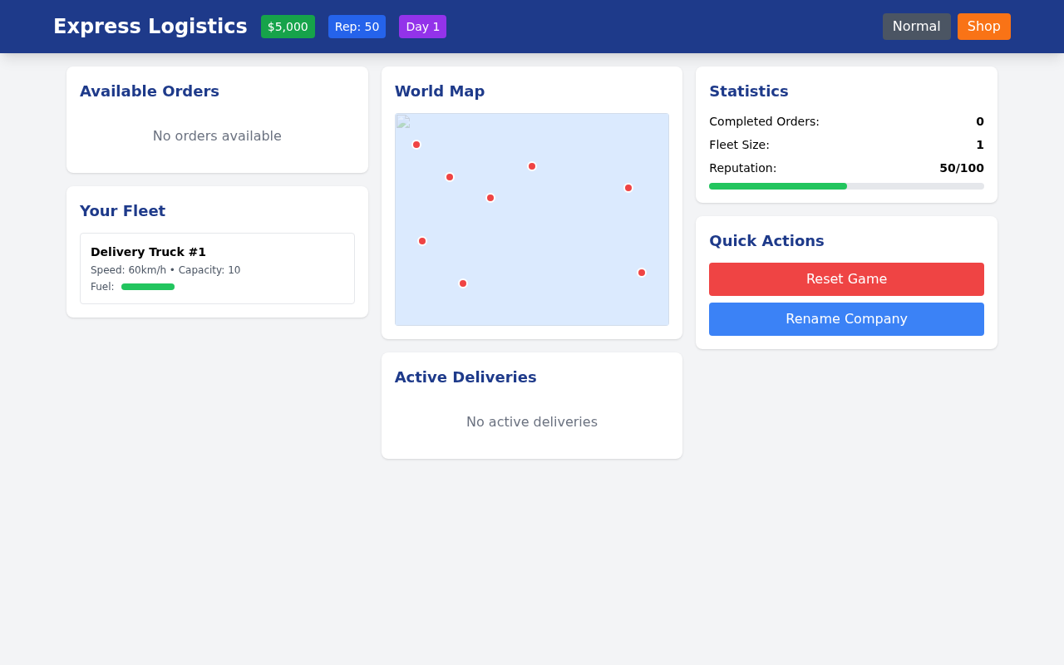The image size is (1064, 665).
Task: Open the Shop
Action: coord(984,27)
